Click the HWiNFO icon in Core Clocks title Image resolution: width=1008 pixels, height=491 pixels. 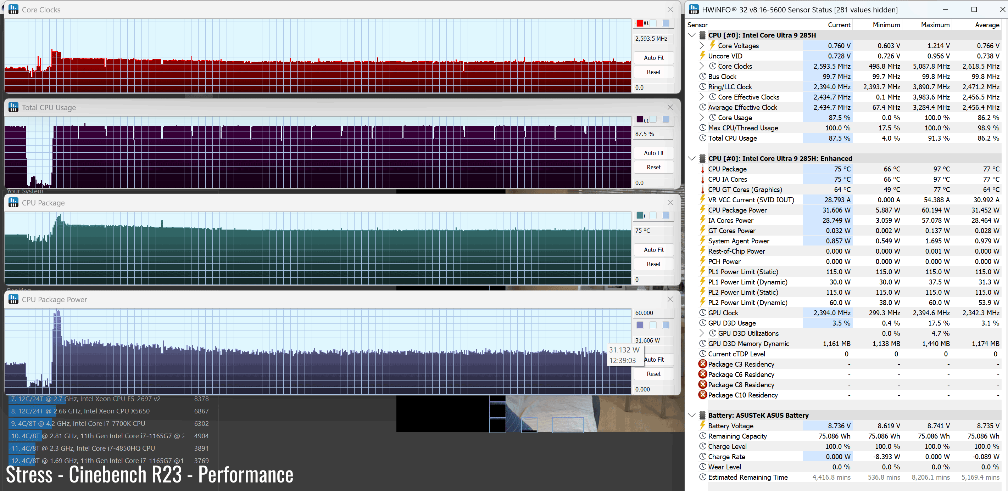13,9
